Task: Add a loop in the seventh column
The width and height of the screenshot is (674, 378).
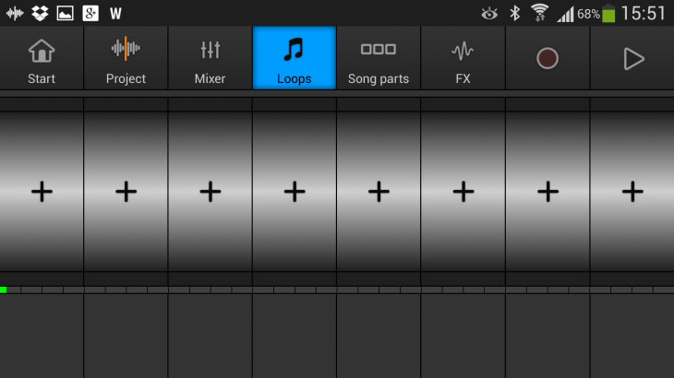Action: click(x=548, y=192)
